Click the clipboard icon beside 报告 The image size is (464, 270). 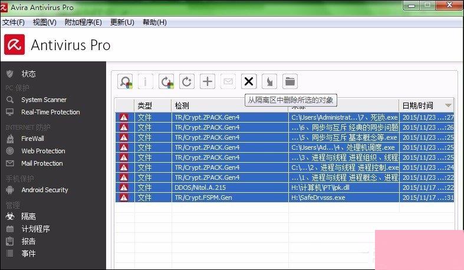pos(10,241)
